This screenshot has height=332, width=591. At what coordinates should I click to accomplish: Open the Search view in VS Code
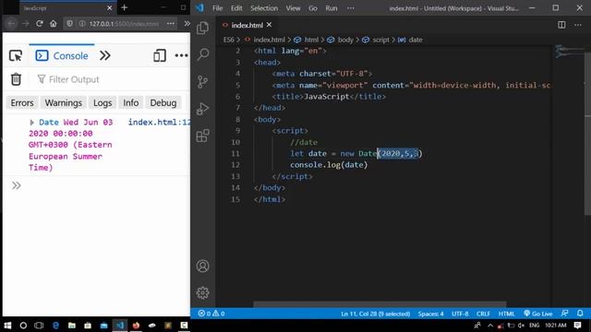click(203, 54)
